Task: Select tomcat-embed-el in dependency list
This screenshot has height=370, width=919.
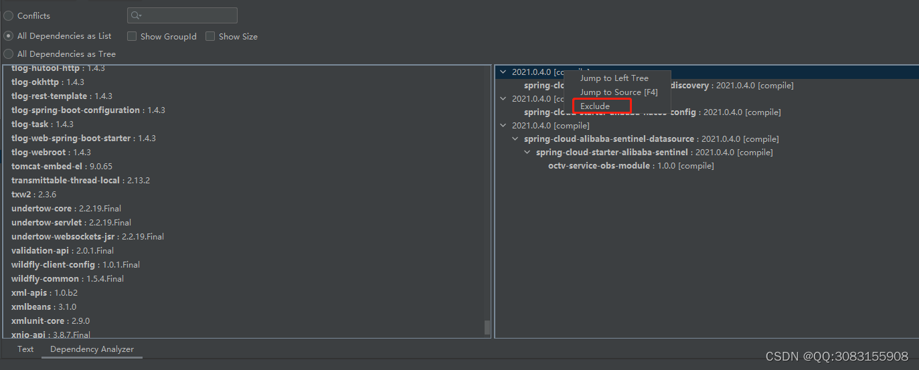Action: coord(62,166)
